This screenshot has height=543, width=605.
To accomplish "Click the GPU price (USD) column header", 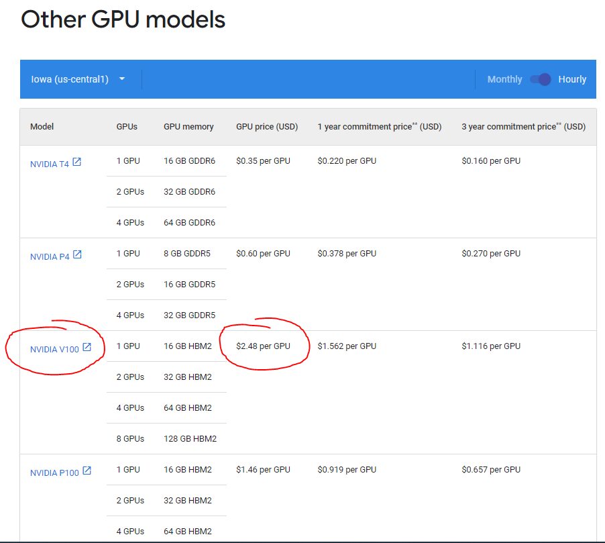I will [267, 127].
